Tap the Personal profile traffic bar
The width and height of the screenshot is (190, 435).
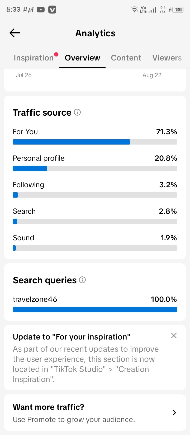[95, 168]
